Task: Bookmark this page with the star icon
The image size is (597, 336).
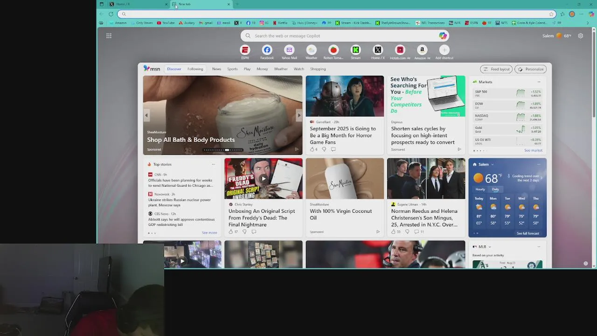Action: tap(551, 14)
